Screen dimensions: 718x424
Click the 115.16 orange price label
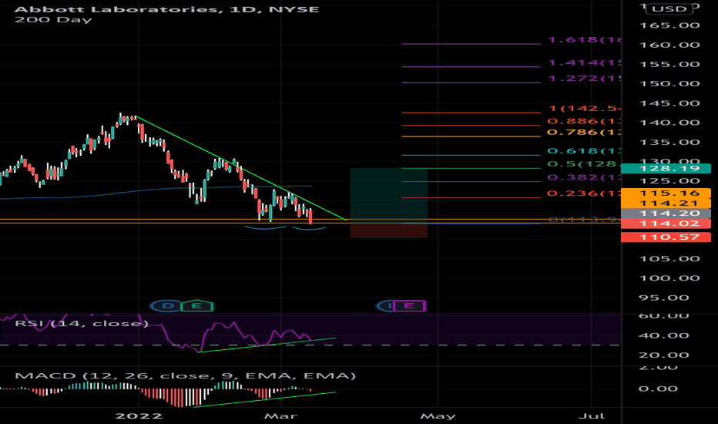point(666,193)
